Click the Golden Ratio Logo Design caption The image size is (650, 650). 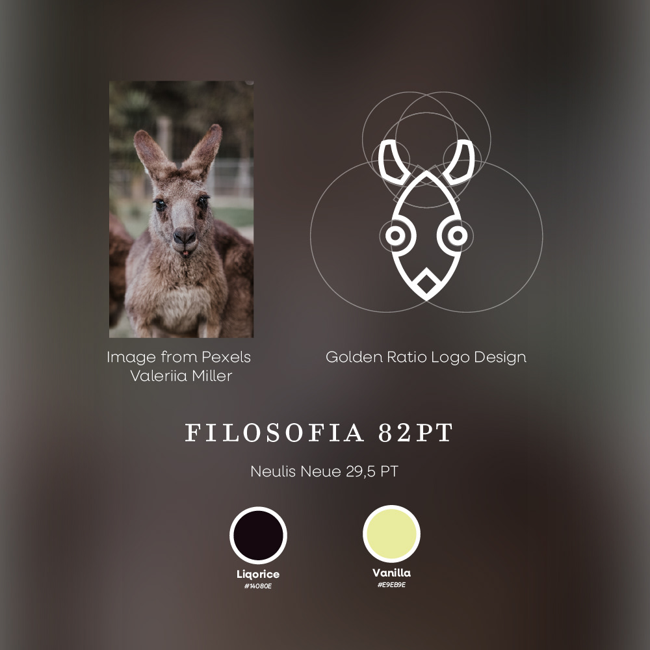426,357
